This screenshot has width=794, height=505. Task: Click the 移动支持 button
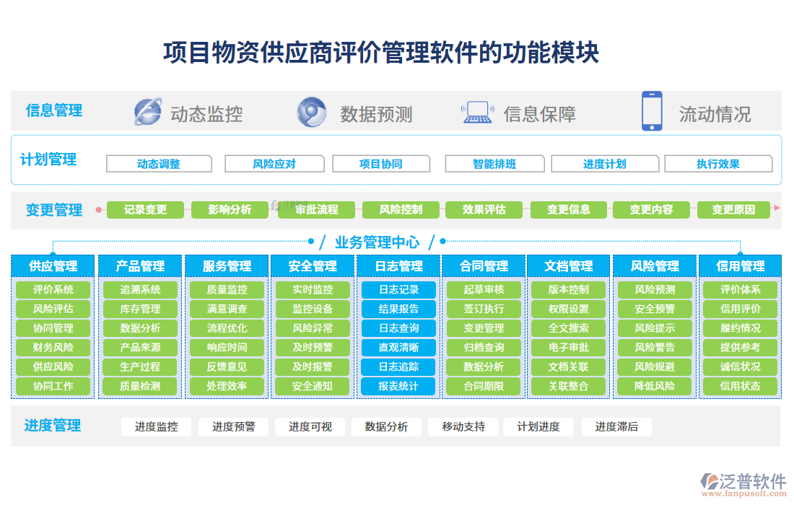click(463, 426)
